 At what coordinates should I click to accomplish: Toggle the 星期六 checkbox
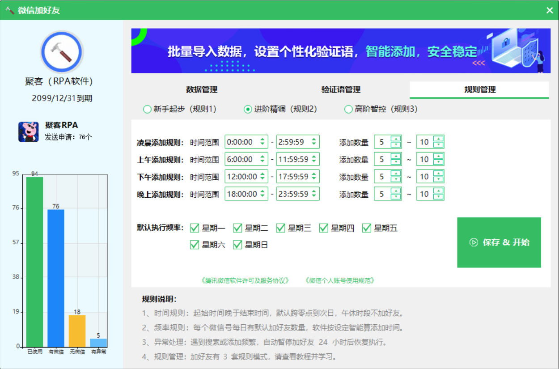(x=195, y=245)
